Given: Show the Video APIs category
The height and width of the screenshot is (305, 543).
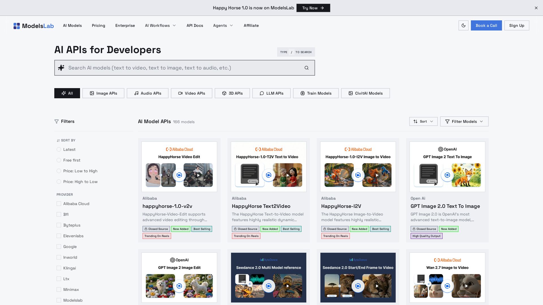Looking at the screenshot, I should [191, 93].
